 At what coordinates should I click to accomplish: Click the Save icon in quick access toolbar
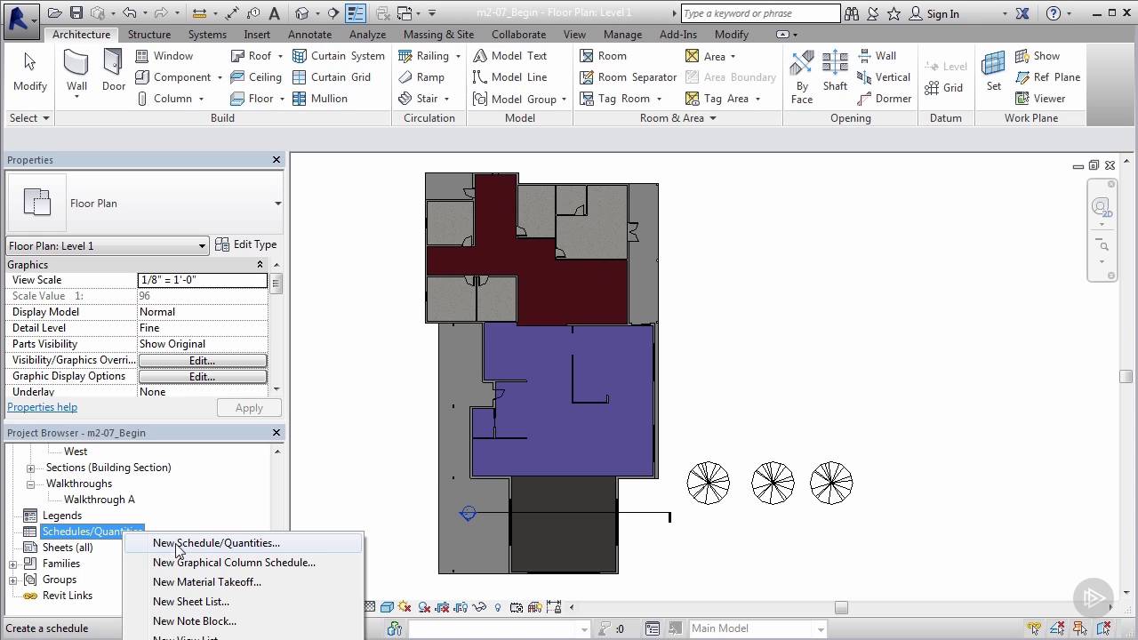tap(76, 13)
